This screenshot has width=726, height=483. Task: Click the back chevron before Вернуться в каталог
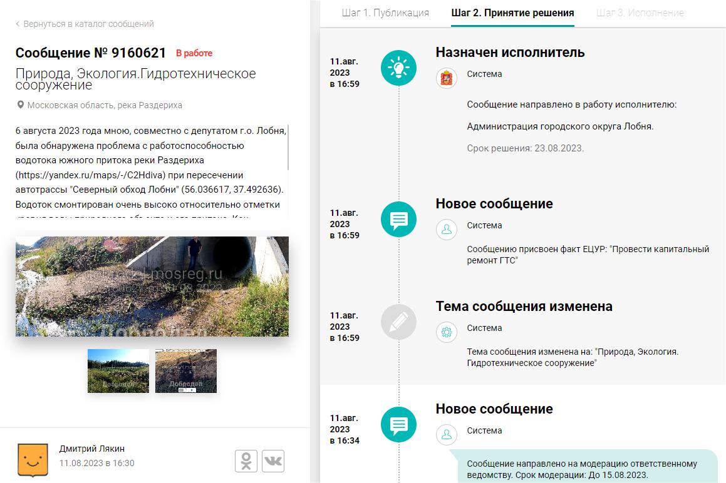[18, 24]
